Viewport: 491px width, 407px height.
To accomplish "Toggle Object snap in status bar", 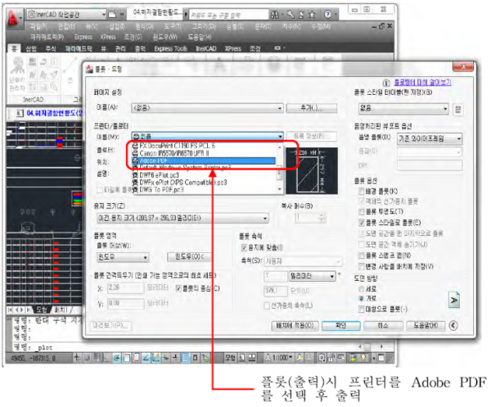I will 127,358.
